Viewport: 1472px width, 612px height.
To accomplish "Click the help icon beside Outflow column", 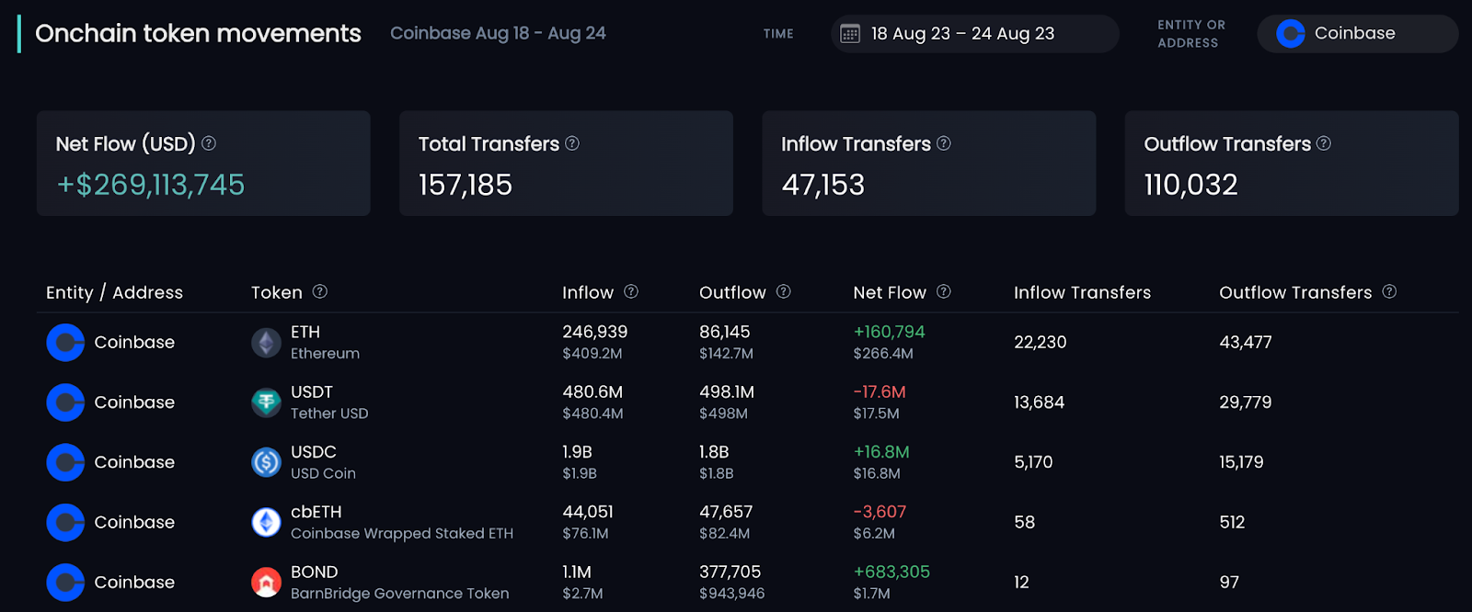I will coord(784,291).
